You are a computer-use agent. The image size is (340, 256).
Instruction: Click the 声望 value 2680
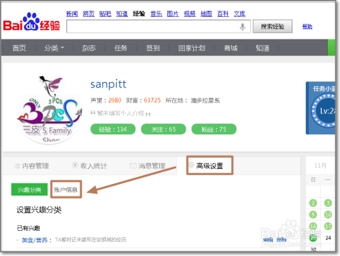click(x=115, y=100)
